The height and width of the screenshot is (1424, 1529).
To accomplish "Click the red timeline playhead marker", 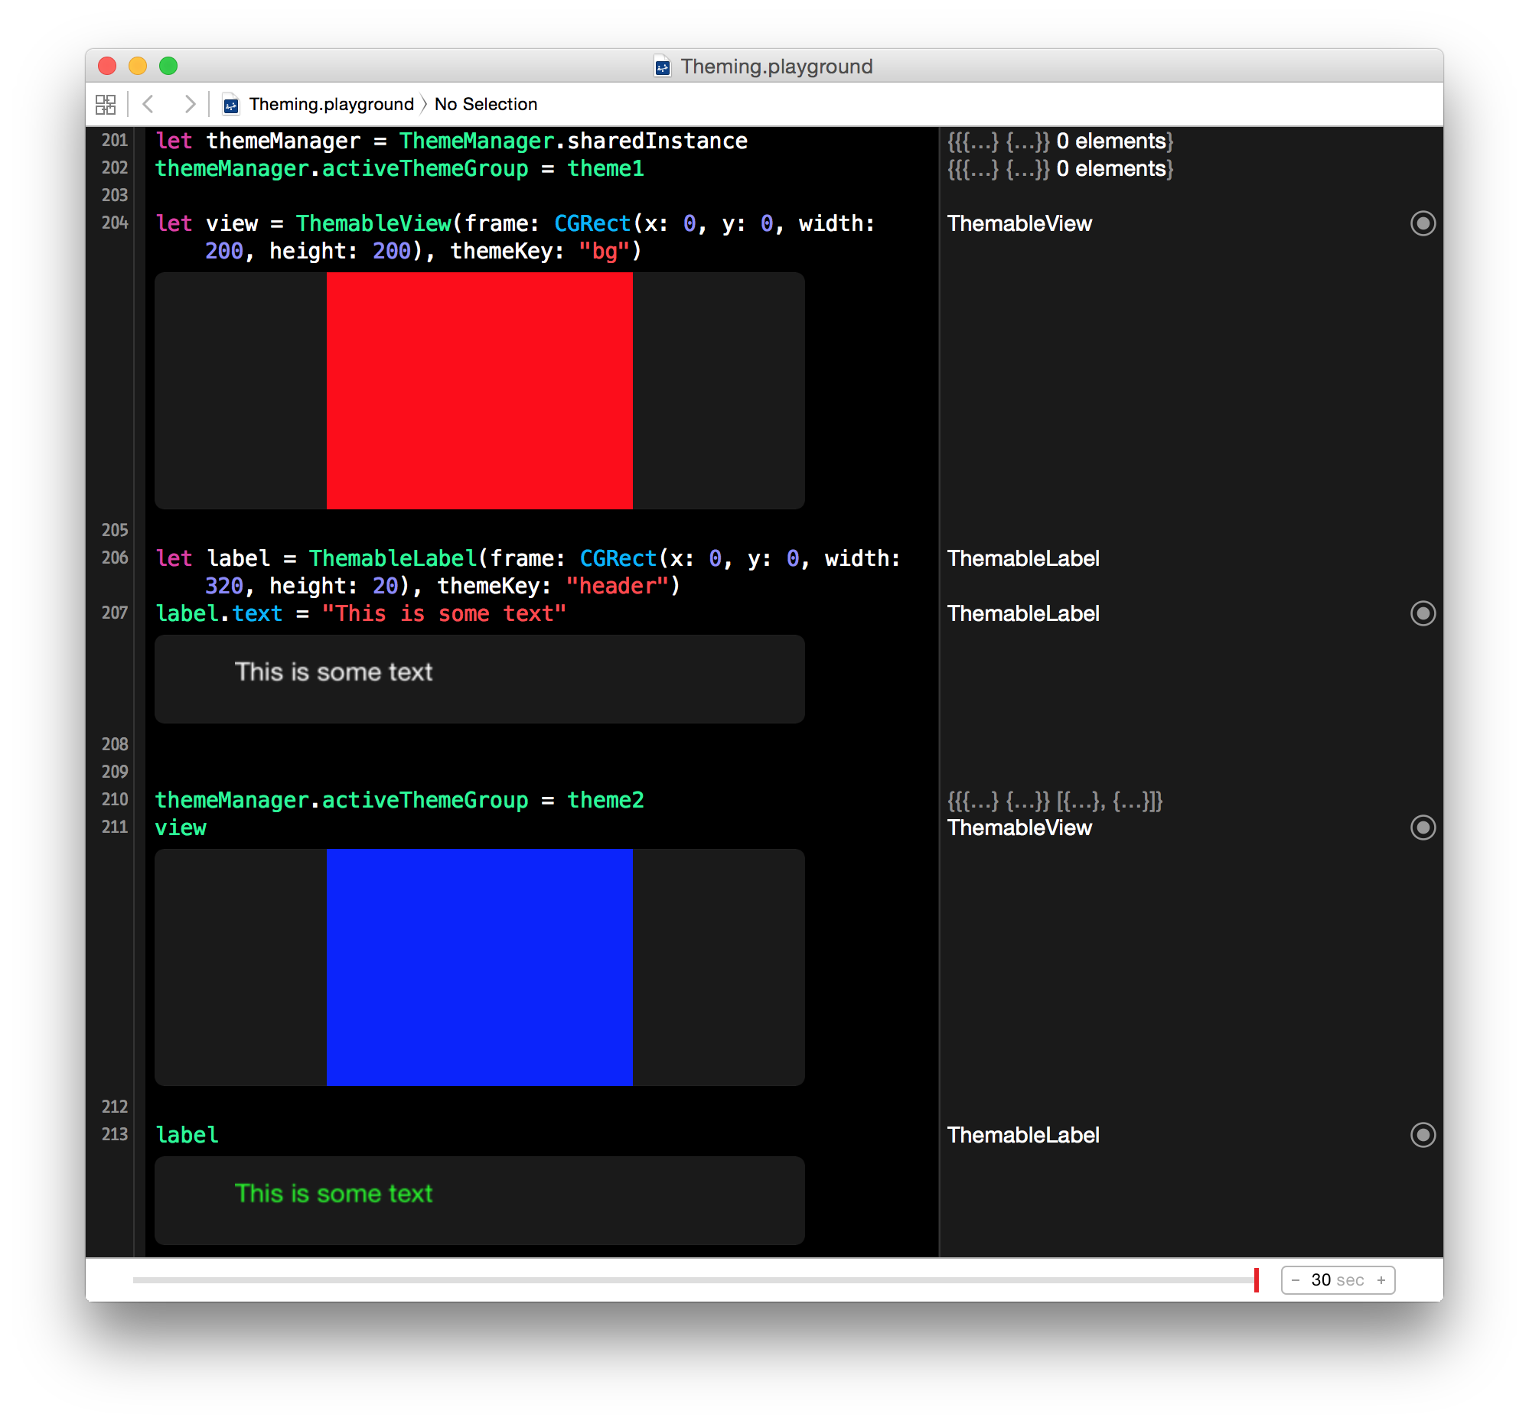I will point(1256,1280).
